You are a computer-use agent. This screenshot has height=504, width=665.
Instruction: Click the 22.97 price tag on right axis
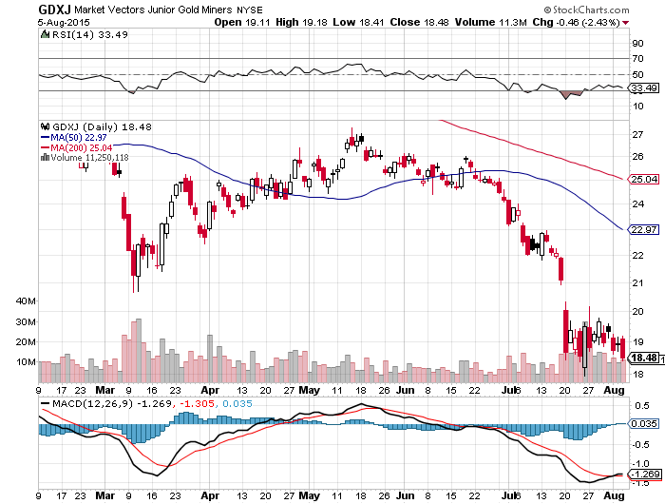click(x=643, y=230)
